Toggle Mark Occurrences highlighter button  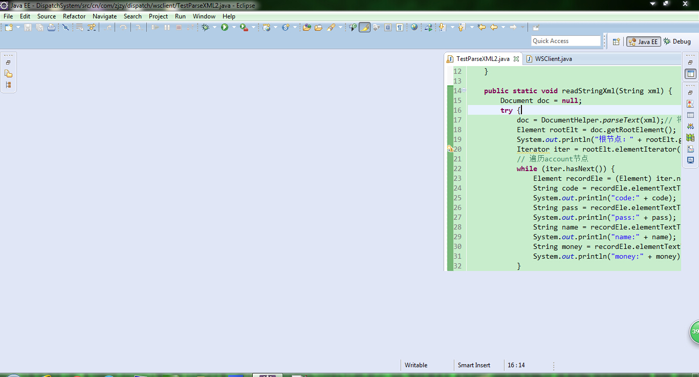[364, 28]
